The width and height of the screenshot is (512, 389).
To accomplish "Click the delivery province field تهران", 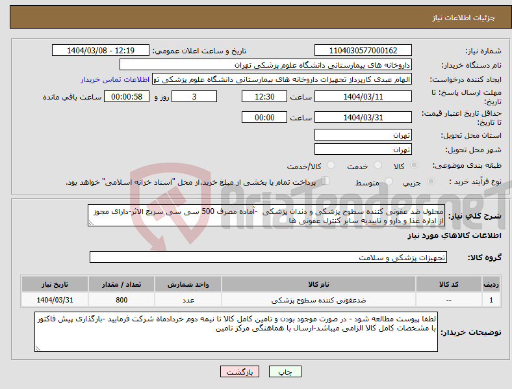I will coord(363,135).
